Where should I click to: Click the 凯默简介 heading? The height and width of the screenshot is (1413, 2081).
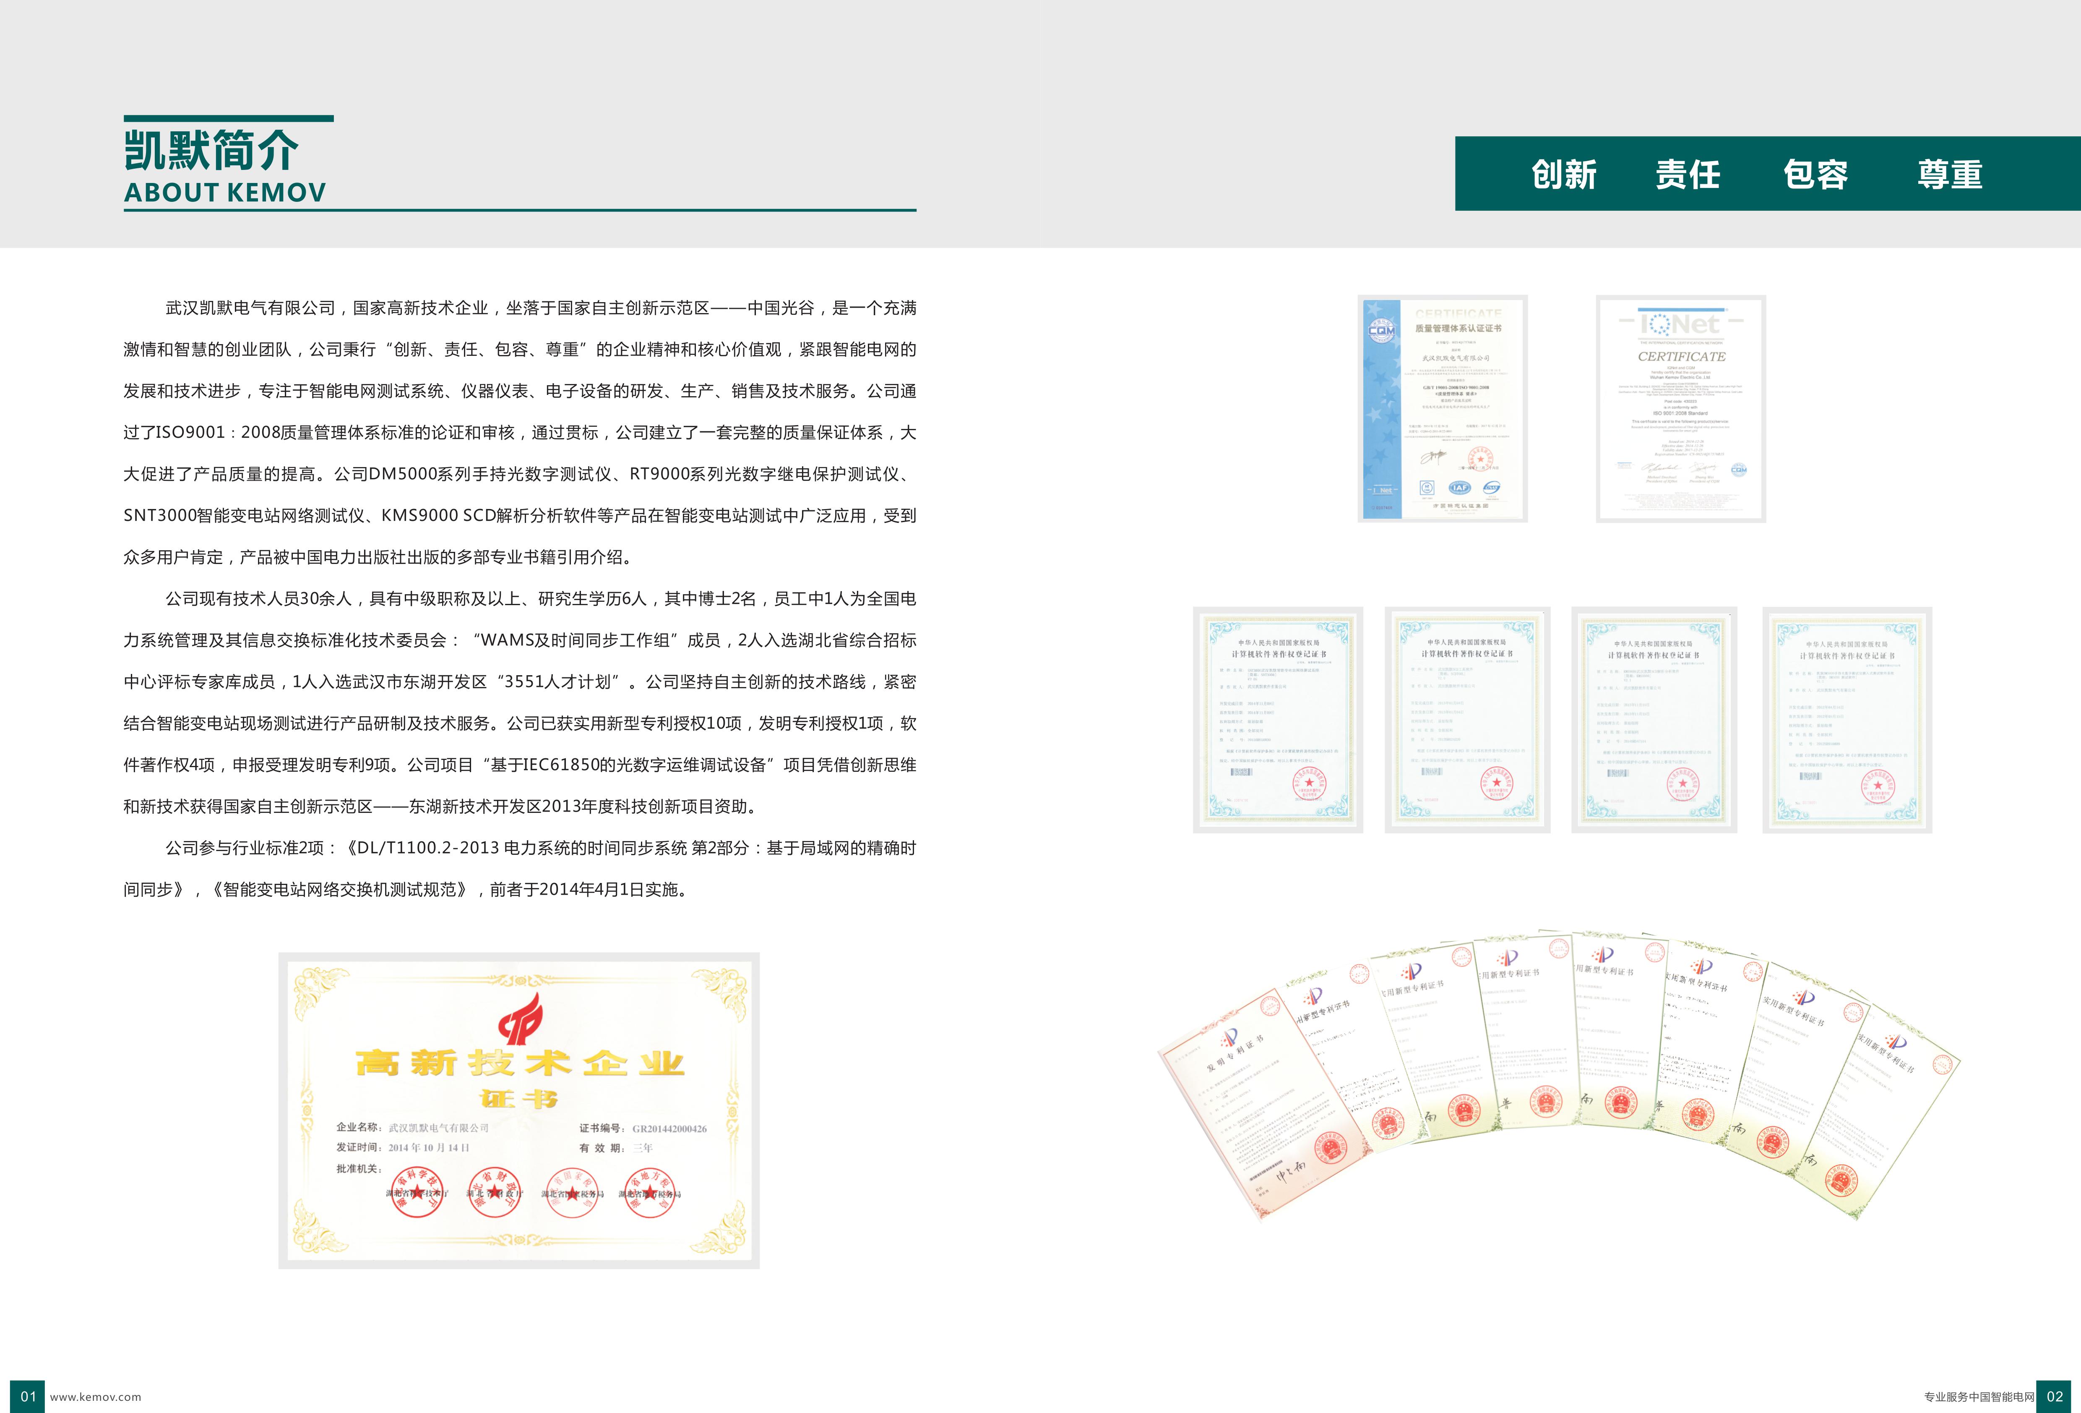211,150
